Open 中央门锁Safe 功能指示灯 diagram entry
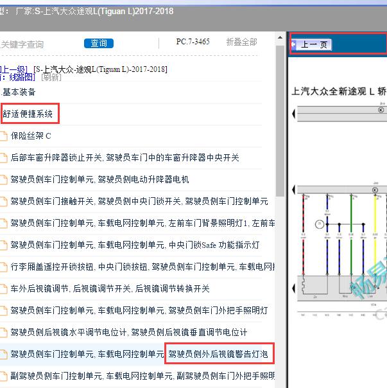The height and width of the screenshot is (388, 387). (135, 245)
